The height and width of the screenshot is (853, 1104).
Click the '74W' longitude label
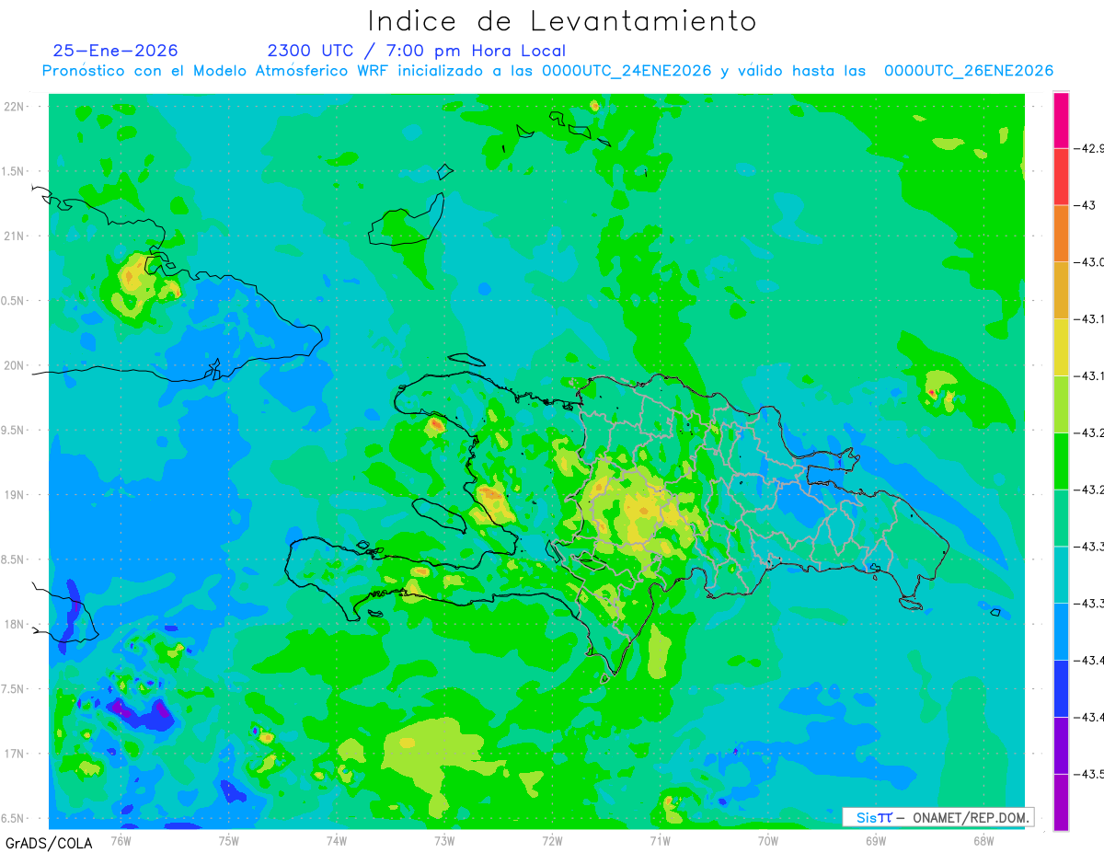(x=336, y=839)
